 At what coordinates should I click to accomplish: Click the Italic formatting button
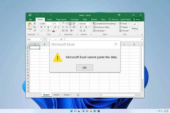tap(44, 27)
